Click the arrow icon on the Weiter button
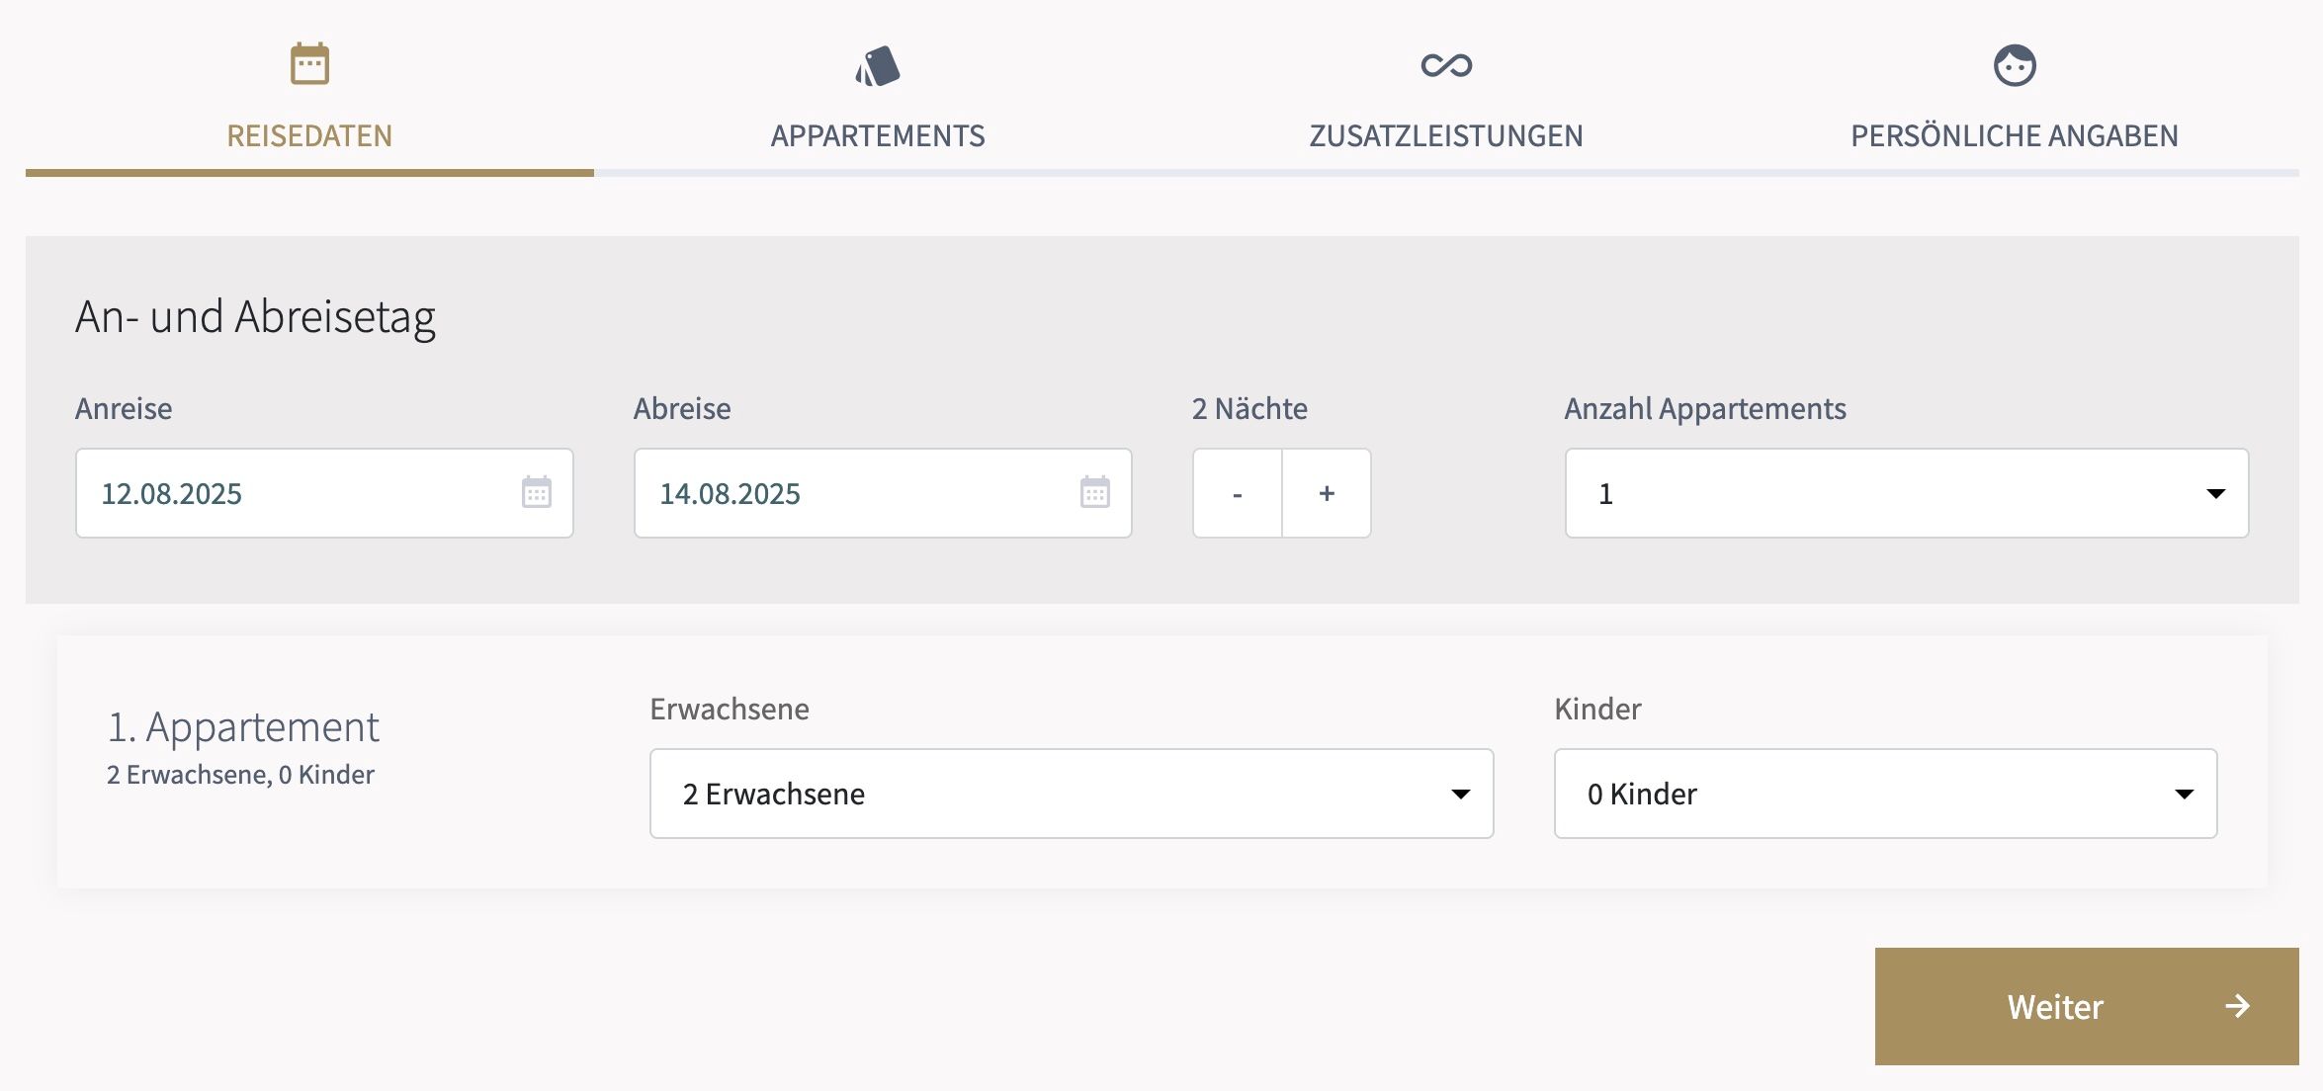Screen dimensions: 2323x1091 [x=2236, y=1007]
